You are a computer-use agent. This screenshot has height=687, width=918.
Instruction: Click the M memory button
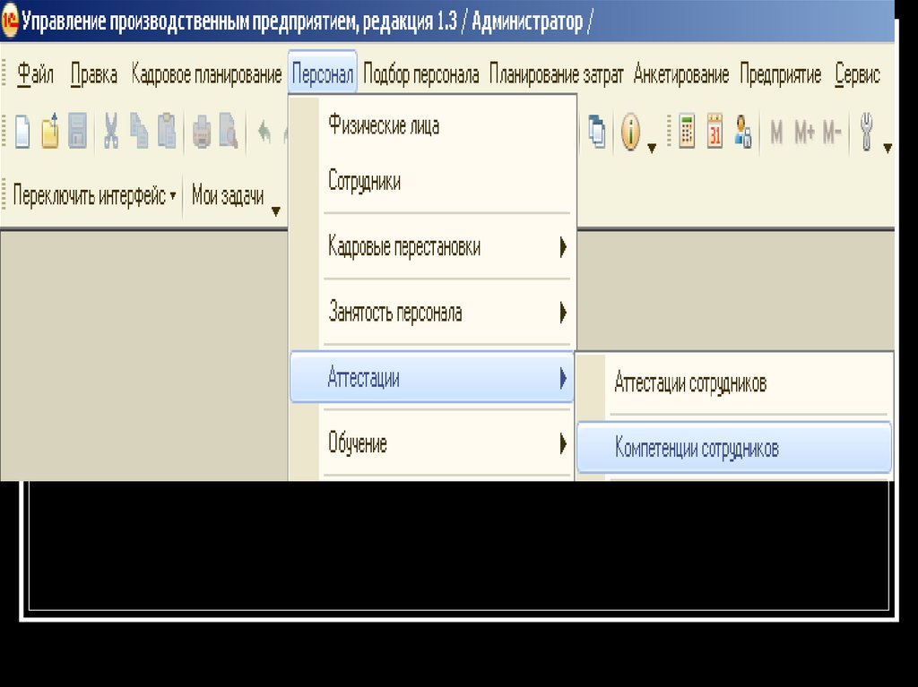pos(777,132)
